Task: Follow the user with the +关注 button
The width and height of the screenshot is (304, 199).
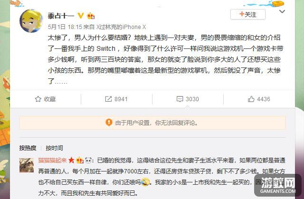Action: [248, 14]
